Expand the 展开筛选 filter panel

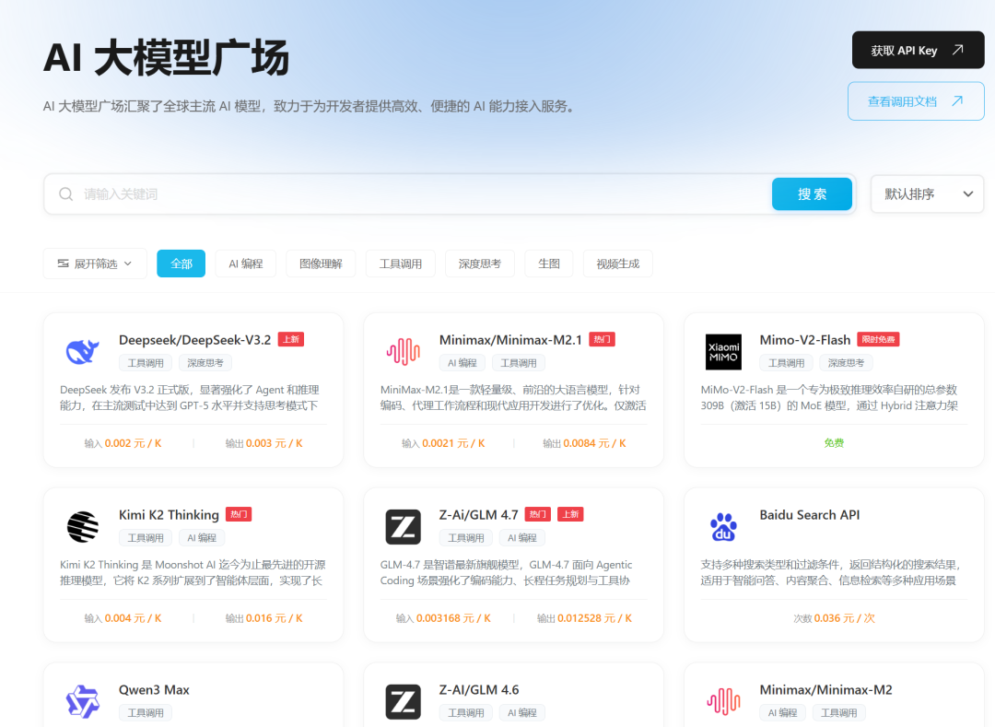point(95,264)
